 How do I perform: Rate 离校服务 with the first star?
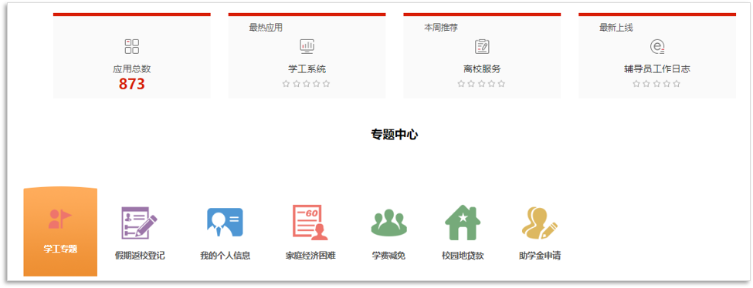461,84
